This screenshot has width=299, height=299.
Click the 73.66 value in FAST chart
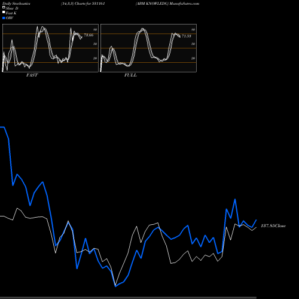click(89, 35)
